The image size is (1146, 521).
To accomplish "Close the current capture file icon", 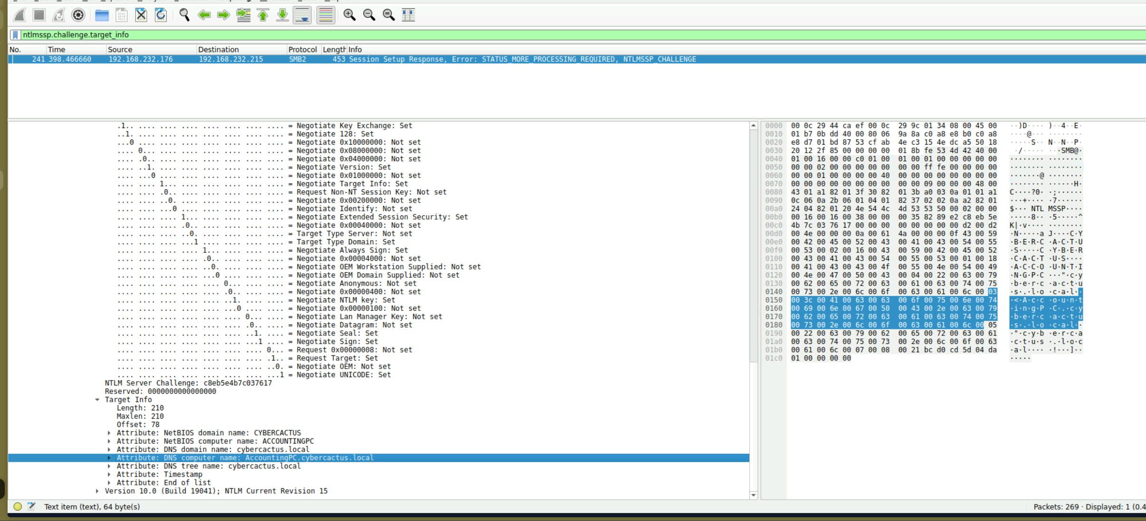I will click(x=141, y=15).
